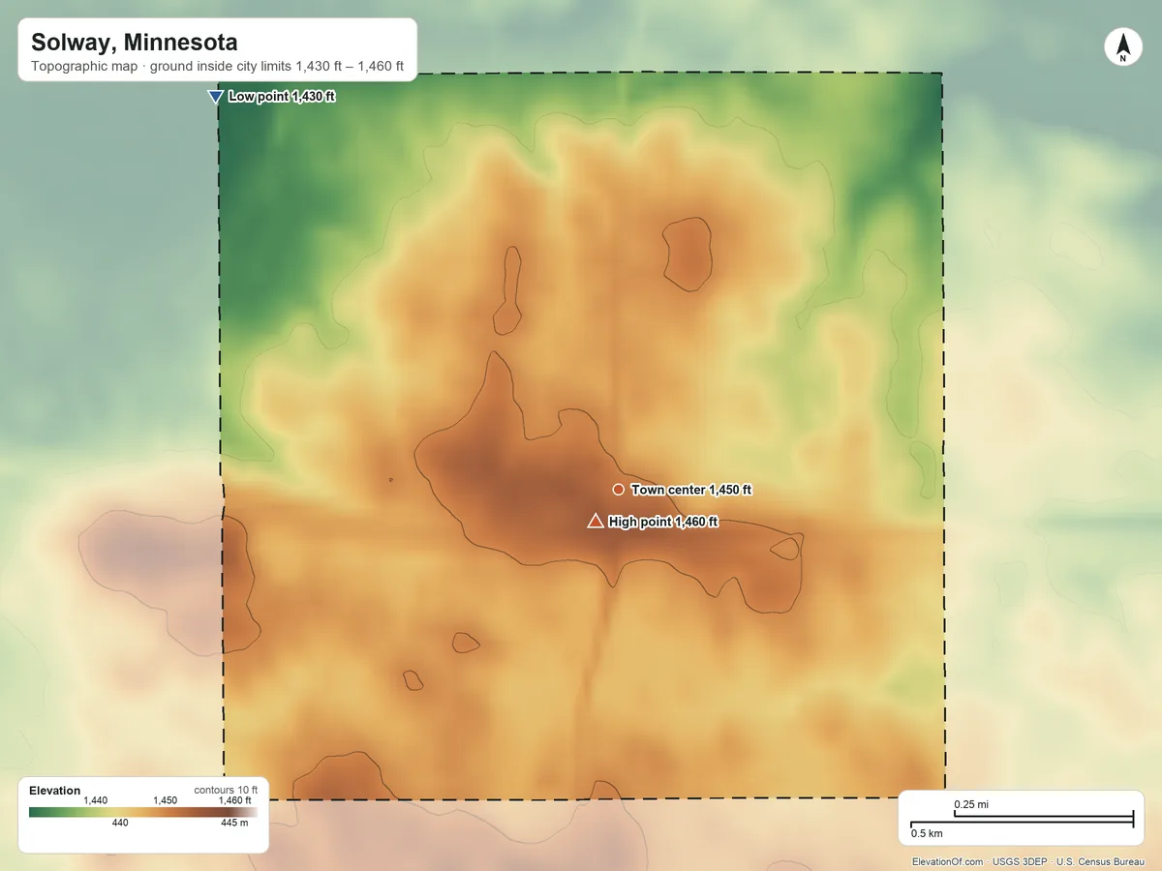The height and width of the screenshot is (871, 1162).
Task: Click the 440 metric legend label
Action: click(120, 824)
